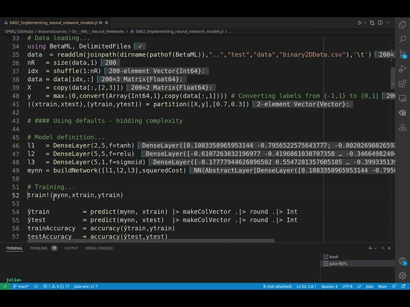
Task: Click the editor vertical scrollbar thumb
Action: click(x=393, y=78)
